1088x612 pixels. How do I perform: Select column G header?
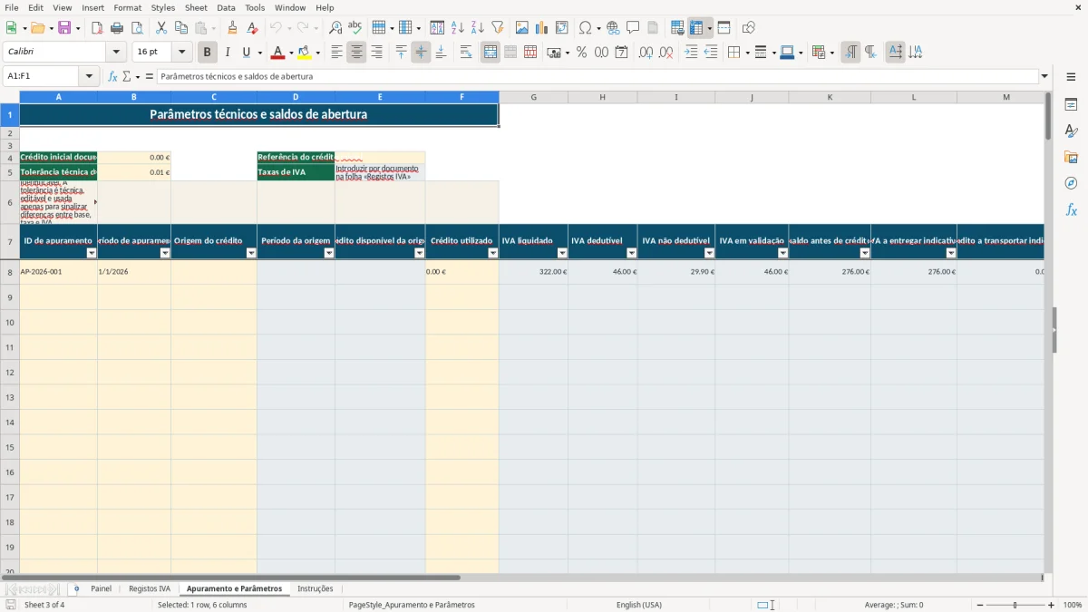[x=533, y=97]
